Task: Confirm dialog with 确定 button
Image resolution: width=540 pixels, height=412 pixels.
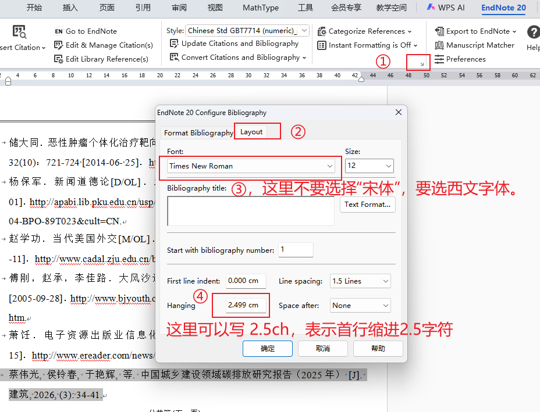Action: coord(268,349)
